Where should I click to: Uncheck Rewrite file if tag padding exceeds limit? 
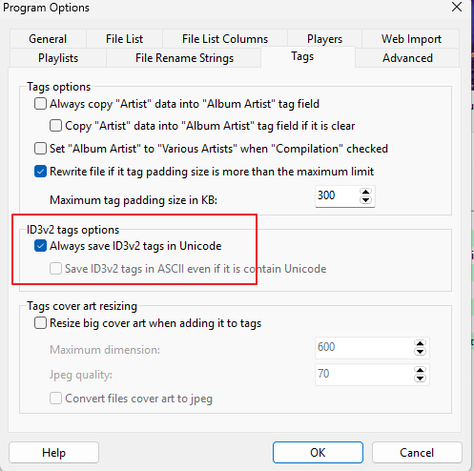[40, 172]
